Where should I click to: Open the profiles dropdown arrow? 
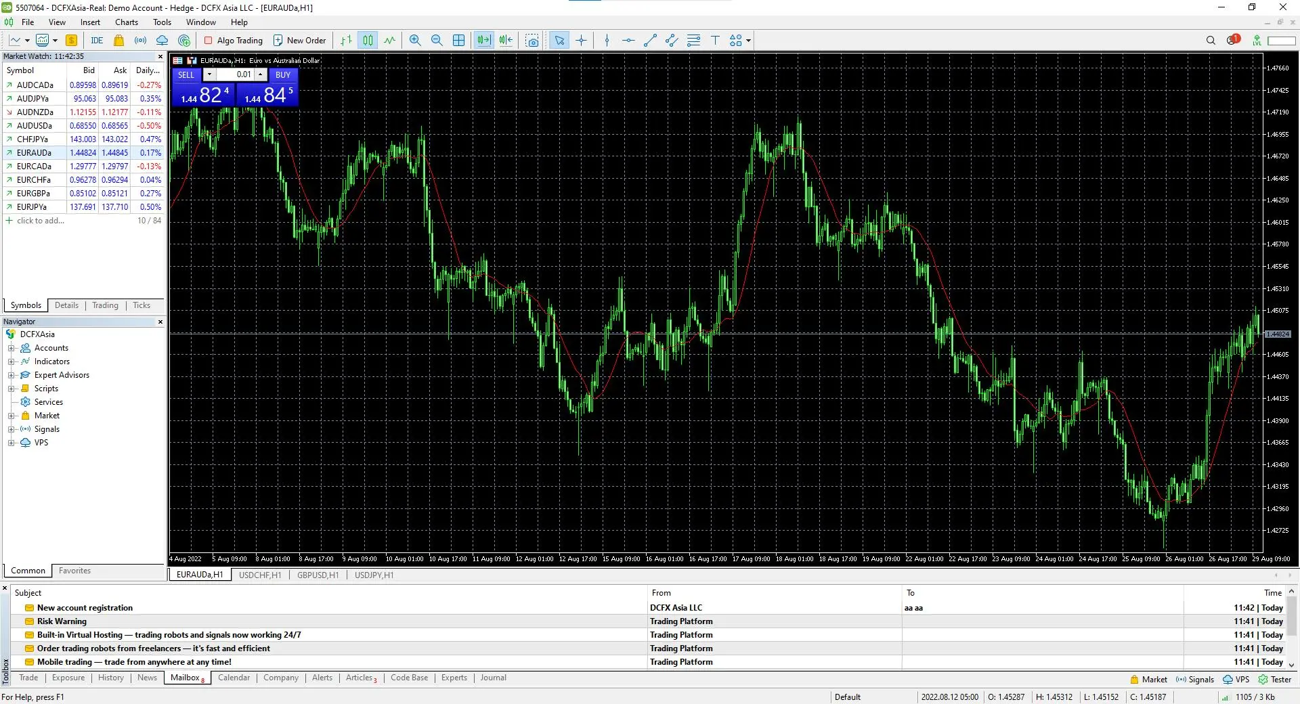55,41
